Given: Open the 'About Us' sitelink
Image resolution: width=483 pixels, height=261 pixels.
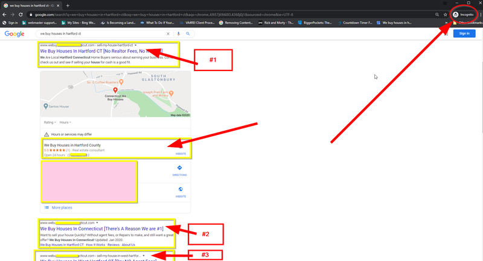Looking at the screenshot, I should pyautogui.click(x=129, y=245).
